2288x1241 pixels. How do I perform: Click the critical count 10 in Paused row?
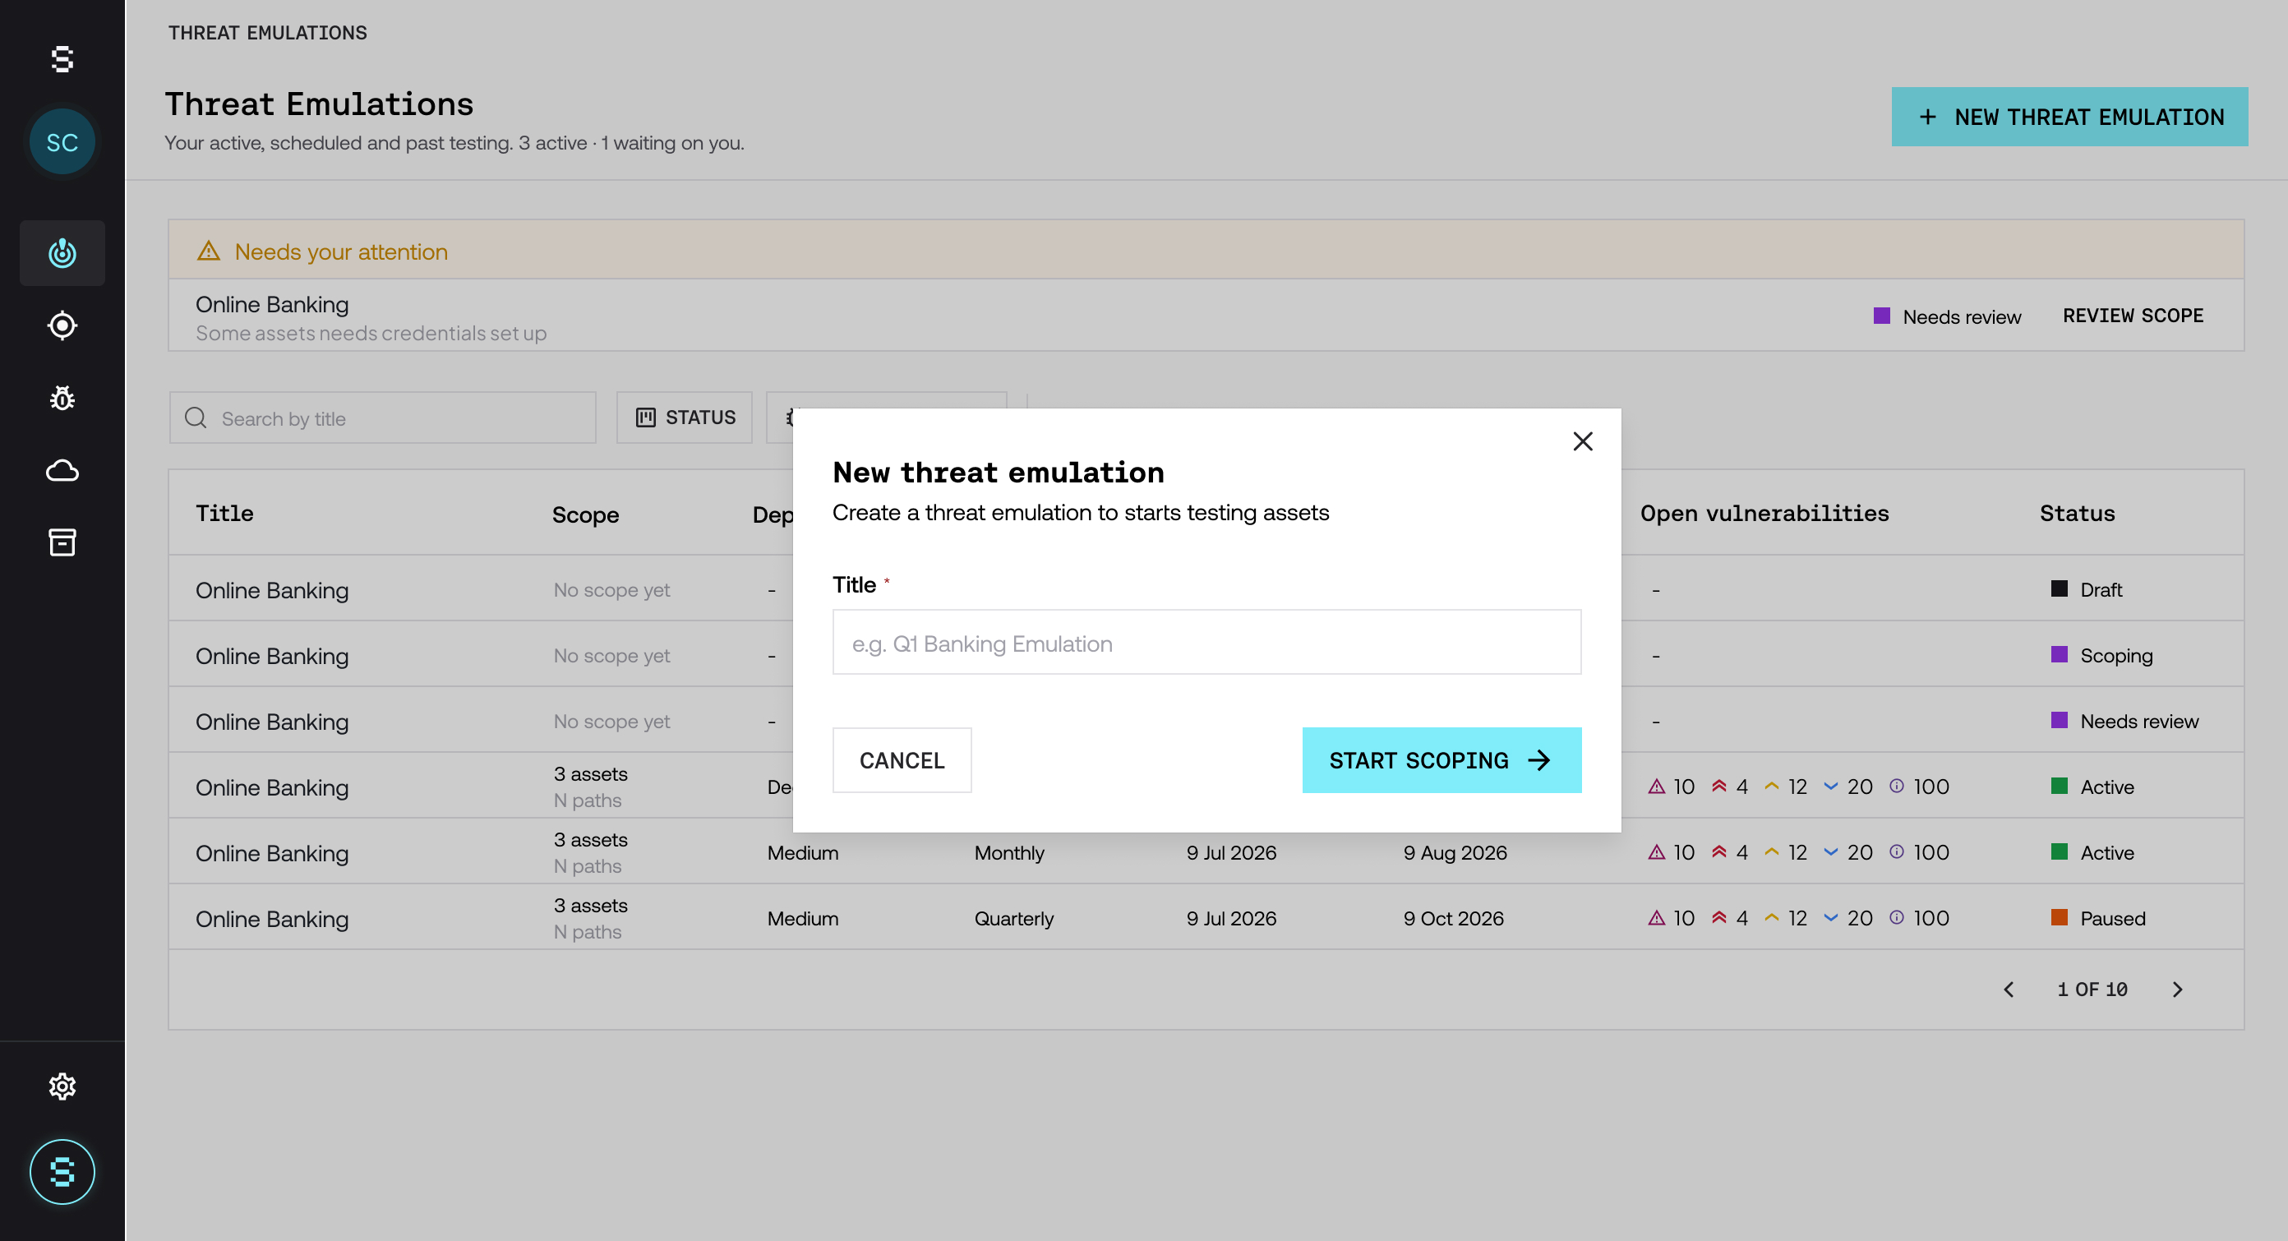pos(1683,918)
